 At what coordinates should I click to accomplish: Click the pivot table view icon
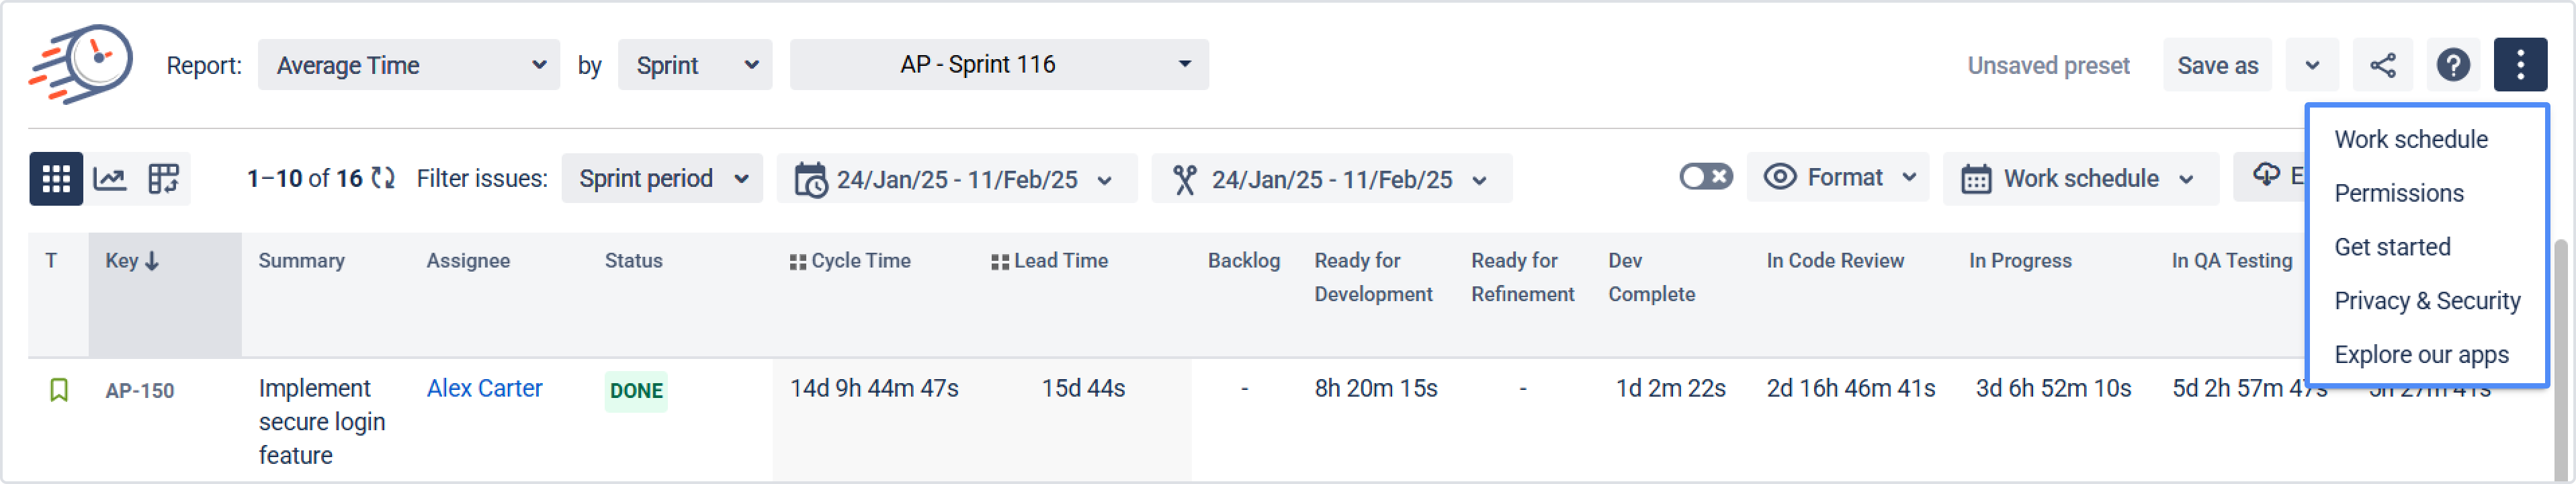pos(163,179)
